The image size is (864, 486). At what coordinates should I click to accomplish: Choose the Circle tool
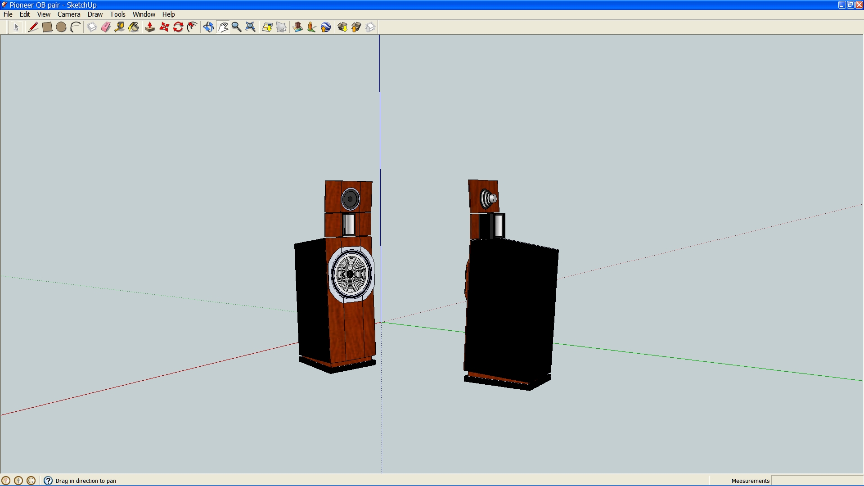tap(61, 27)
